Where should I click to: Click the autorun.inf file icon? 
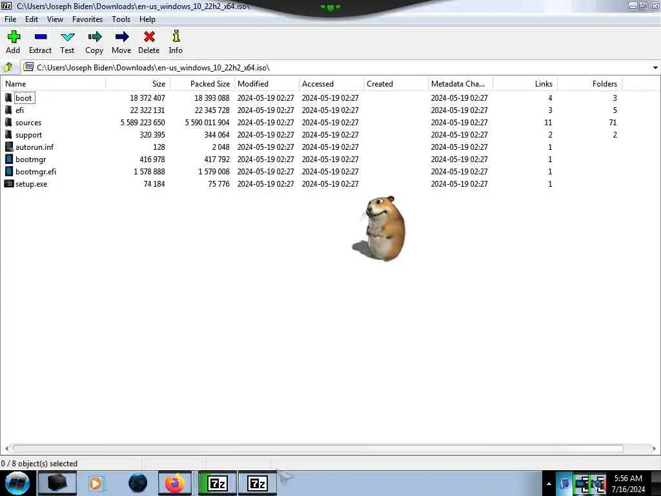[x=8, y=147]
